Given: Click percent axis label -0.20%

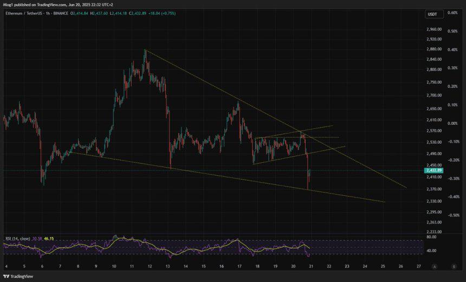Looking at the screenshot, I should (x=453, y=160).
